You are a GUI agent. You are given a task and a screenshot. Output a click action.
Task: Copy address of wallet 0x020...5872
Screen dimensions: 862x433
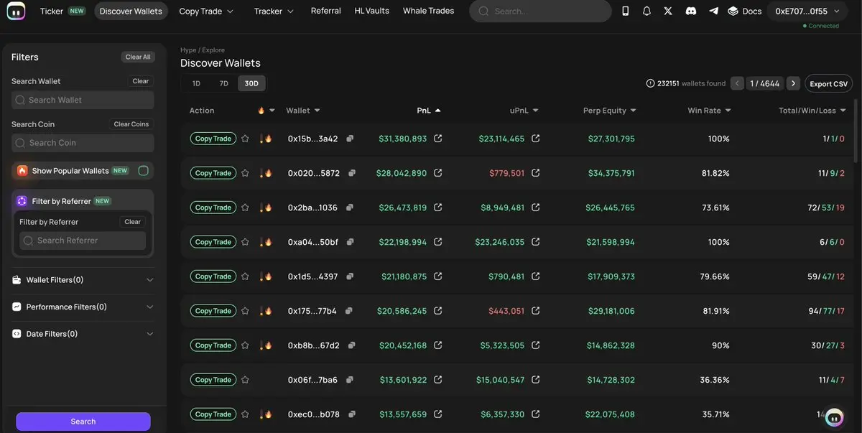click(x=352, y=173)
